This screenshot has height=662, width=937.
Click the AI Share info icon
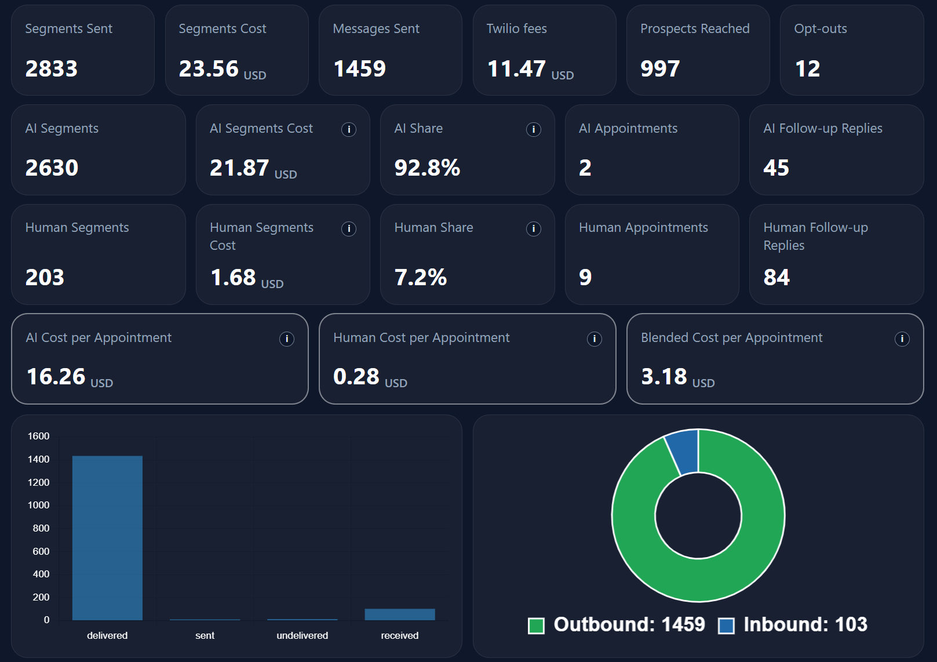pos(534,130)
